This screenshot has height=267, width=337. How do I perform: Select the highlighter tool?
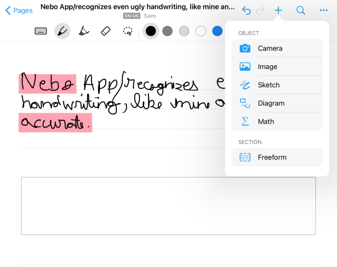coord(84,31)
